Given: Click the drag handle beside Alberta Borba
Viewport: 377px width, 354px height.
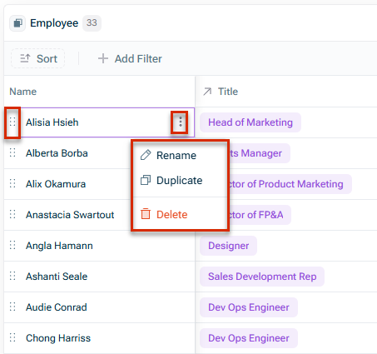Looking at the screenshot, I should coord(12,152).
